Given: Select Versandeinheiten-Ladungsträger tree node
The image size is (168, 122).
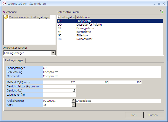Looking at the screenshot, I should 29,17.
